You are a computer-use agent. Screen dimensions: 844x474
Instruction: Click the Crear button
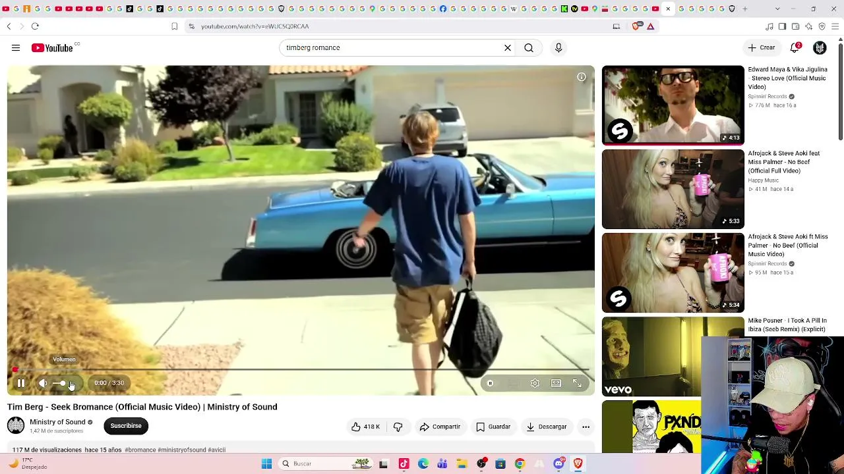click(762, 48)
